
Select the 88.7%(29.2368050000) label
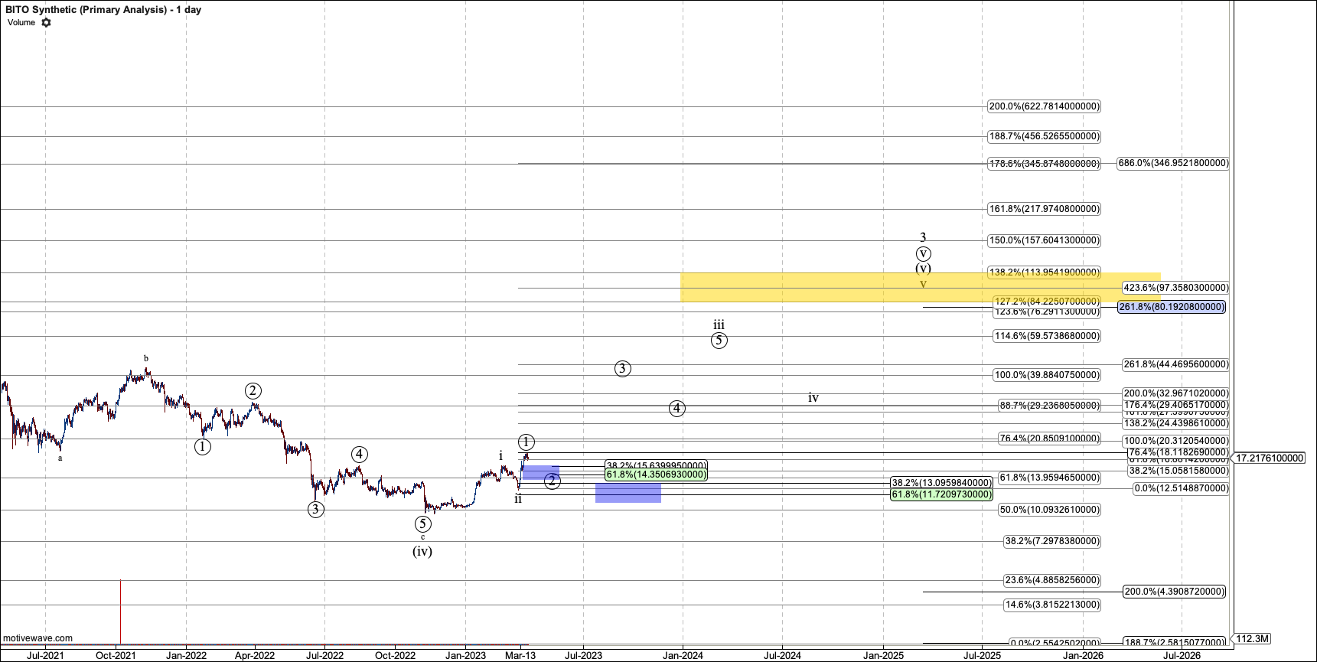(1049, 406)
